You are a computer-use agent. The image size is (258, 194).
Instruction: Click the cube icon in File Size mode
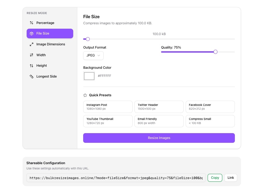[x=31, y=33]
